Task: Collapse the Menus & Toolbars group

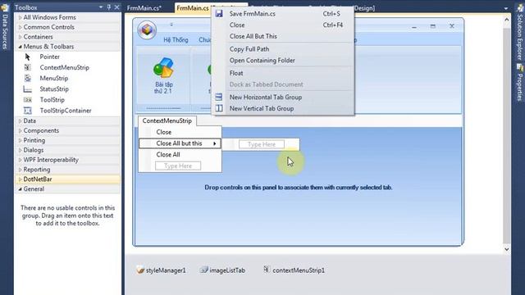Action: pyautogui.click(x=20, y=47)
